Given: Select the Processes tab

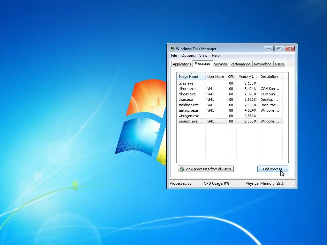Looking at the screenshot, I should [x=202, y=63].
